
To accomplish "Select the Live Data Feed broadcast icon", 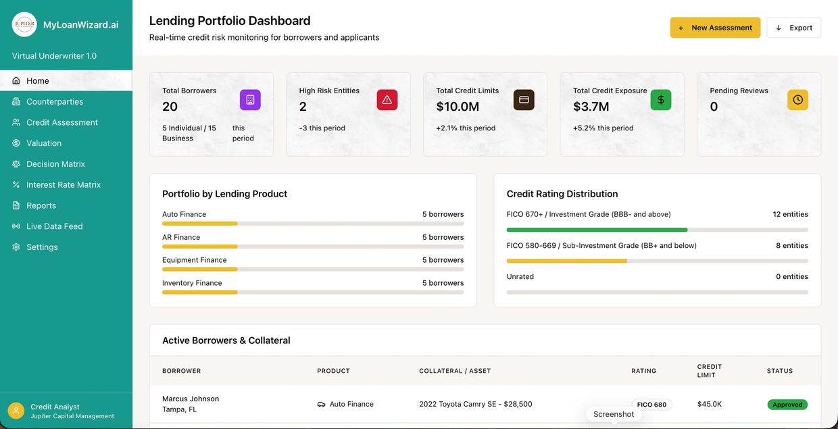I will pos(16,226).
